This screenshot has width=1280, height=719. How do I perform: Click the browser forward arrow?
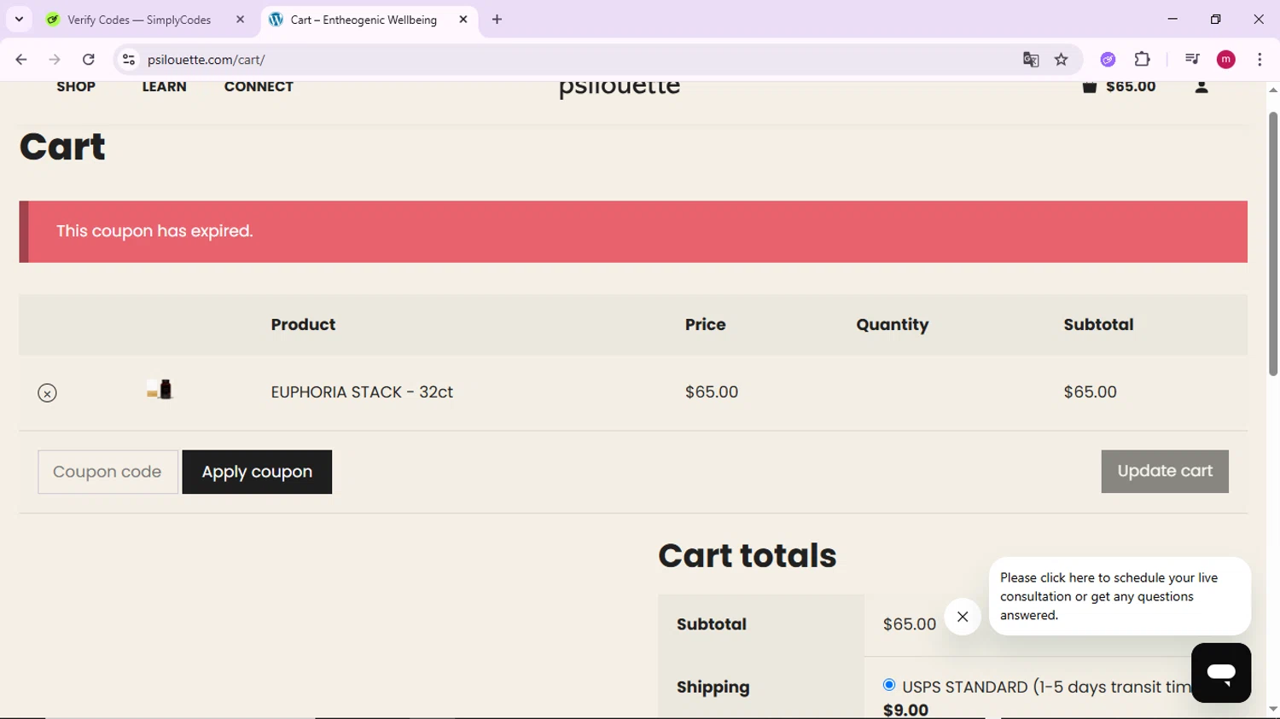click(55, 60)
